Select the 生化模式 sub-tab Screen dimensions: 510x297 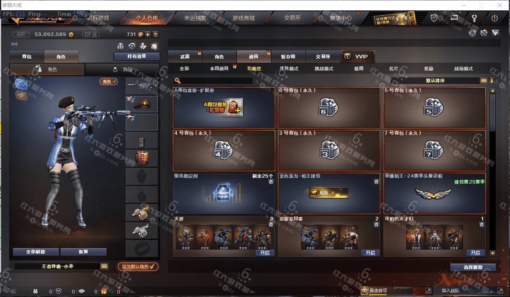tap(289, 69)
